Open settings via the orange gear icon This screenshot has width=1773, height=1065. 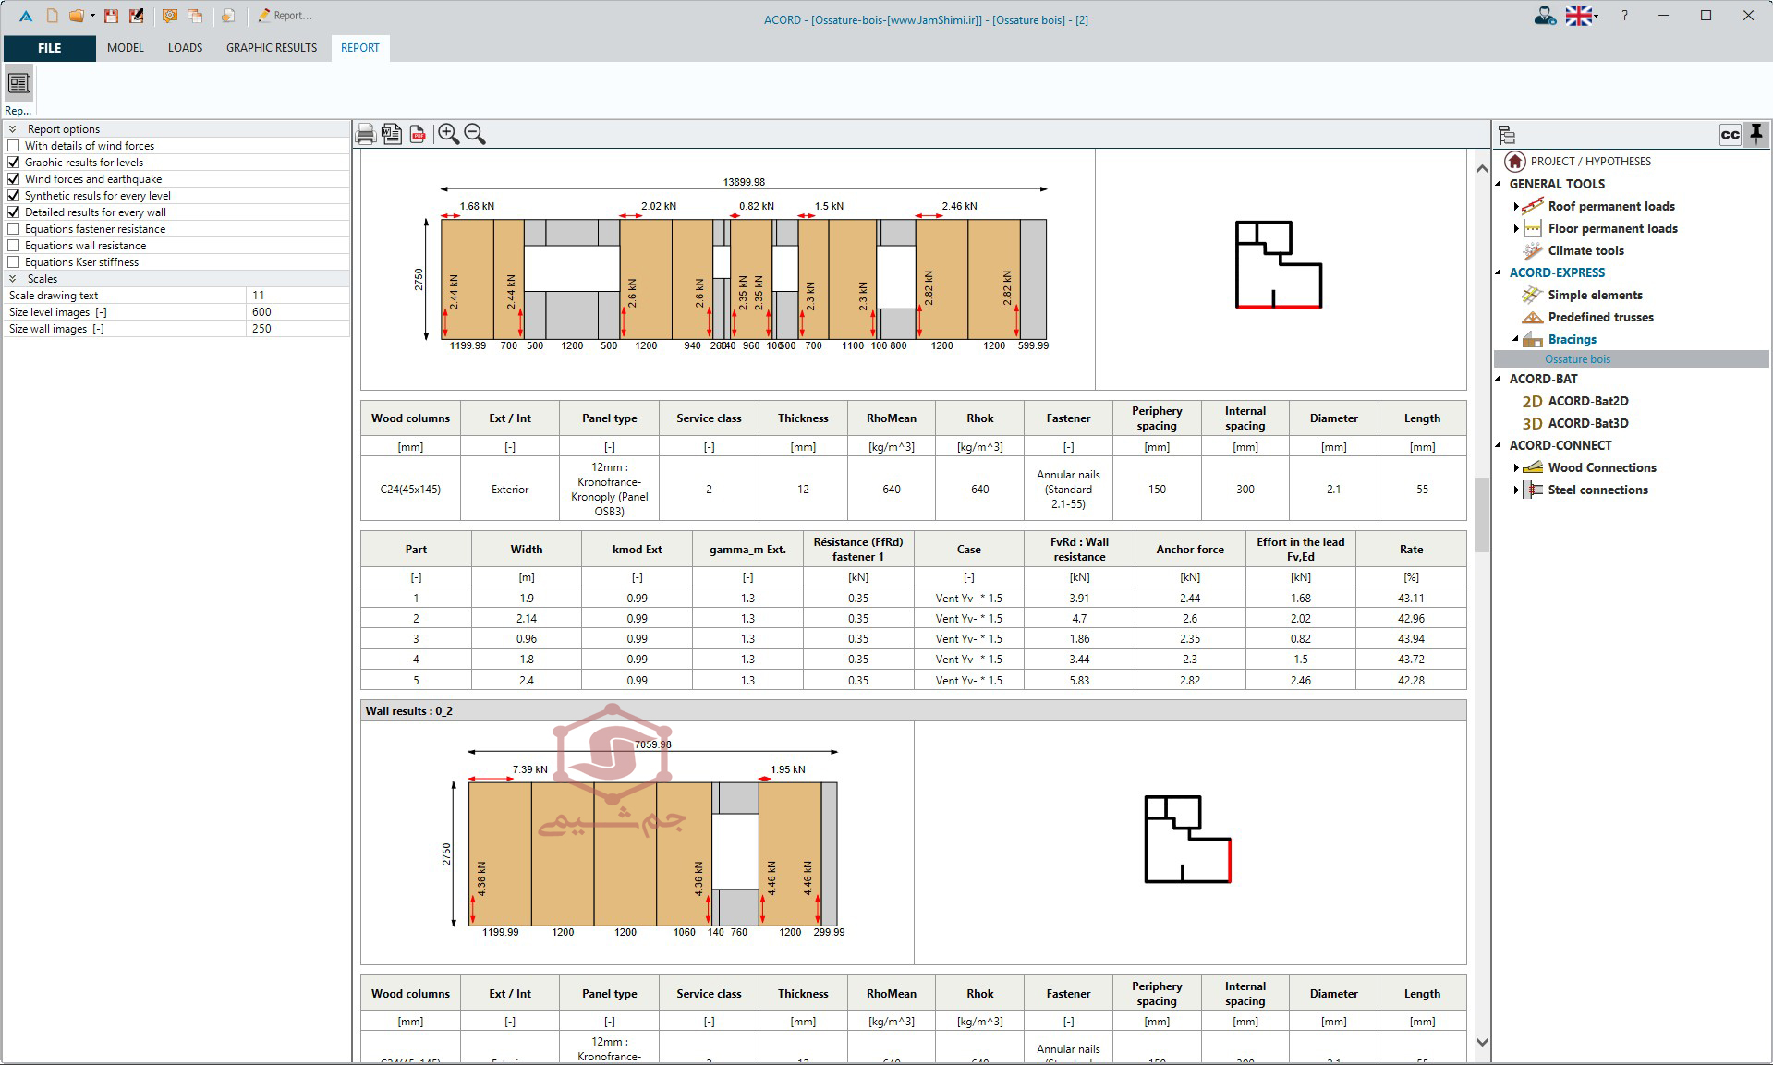point(169,16)
